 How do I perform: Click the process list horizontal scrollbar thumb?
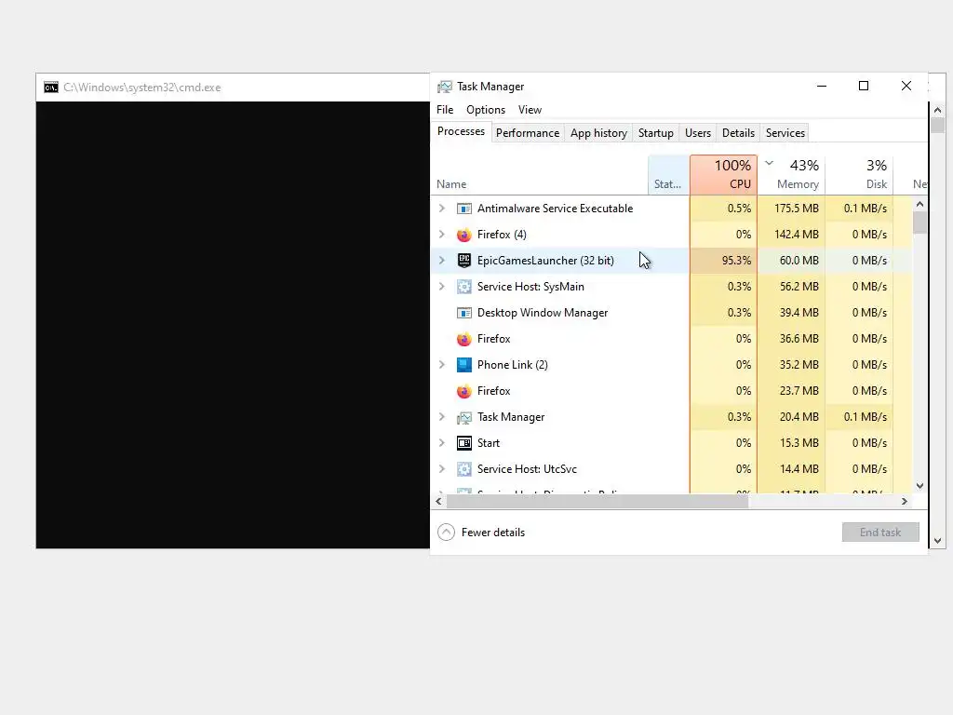(597, 502)
